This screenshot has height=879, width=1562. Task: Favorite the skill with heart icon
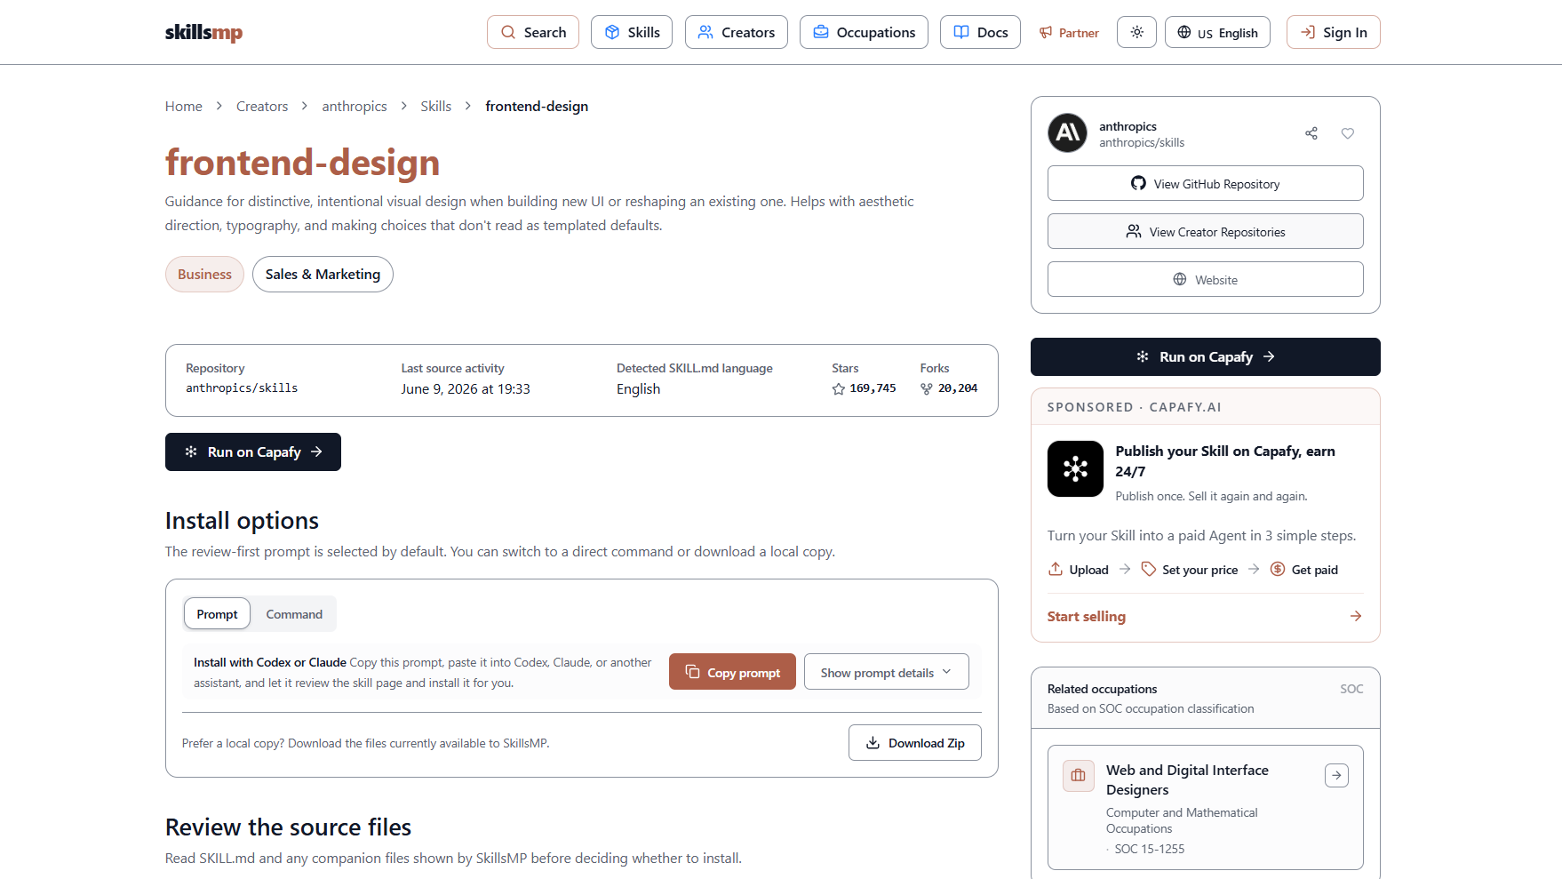(1347, 133)
